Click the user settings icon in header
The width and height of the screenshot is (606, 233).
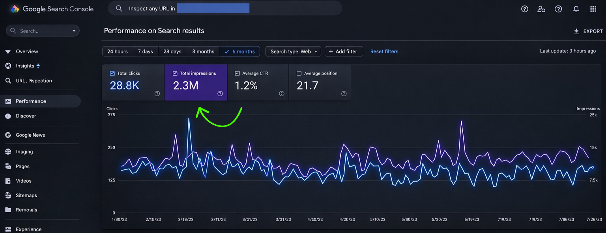click(x=541, y=9)
